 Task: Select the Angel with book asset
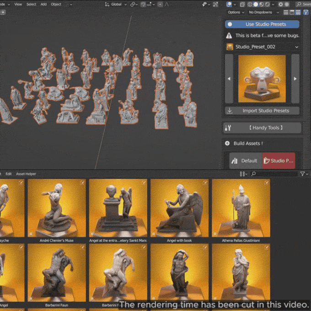pos(179,208)
